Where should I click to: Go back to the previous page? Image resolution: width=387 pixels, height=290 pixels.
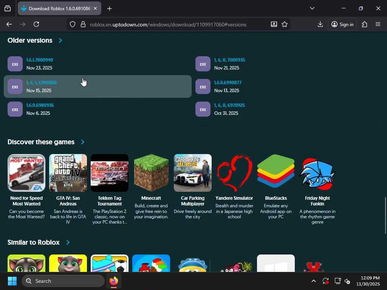click(x=9, y=24)
